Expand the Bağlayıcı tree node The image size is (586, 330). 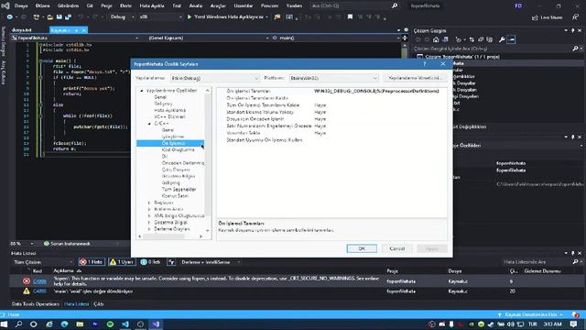pos(149,203)
